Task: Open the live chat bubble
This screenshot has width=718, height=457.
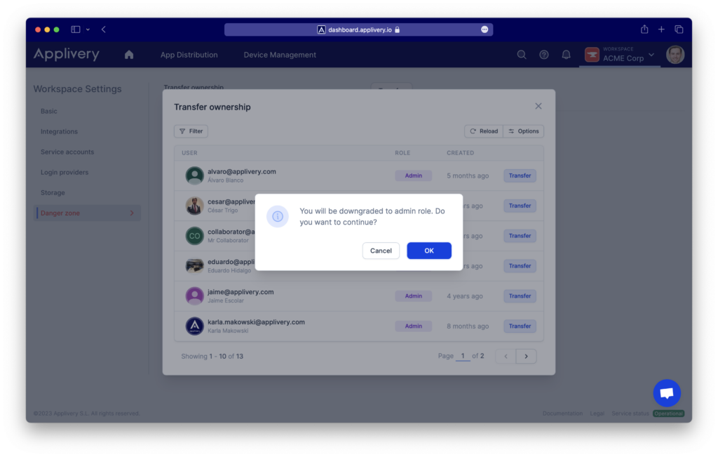Action: (667, 393)
